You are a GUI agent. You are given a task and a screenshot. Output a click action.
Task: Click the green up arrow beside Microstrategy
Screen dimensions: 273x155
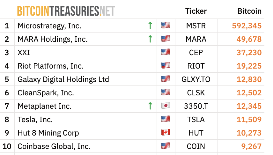150,26
